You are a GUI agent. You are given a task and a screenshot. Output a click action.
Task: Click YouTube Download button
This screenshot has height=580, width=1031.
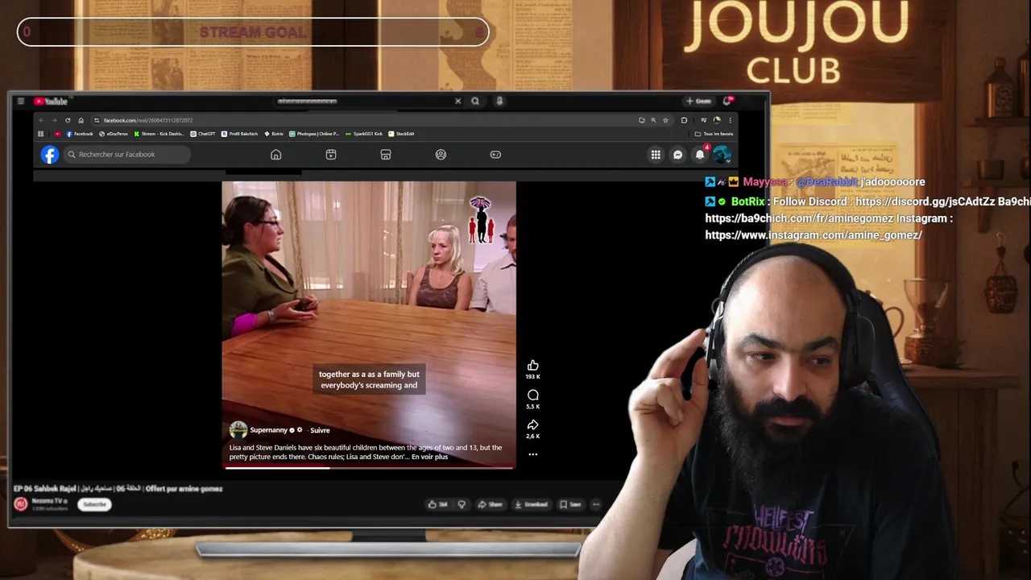[x=532, y=504]
